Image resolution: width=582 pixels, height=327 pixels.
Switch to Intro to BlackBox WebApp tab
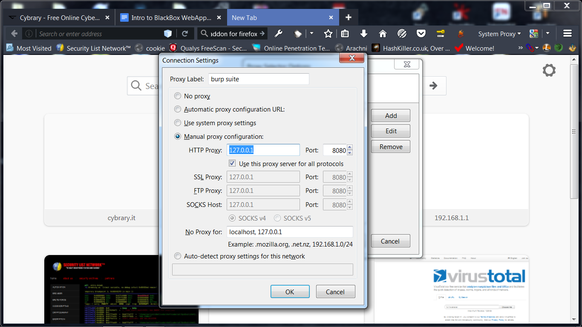(x=171, y=17)
